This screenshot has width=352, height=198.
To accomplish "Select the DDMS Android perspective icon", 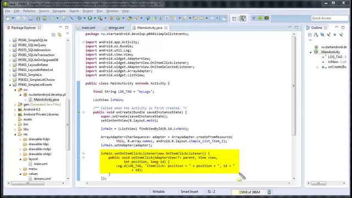I will [260, 18].
